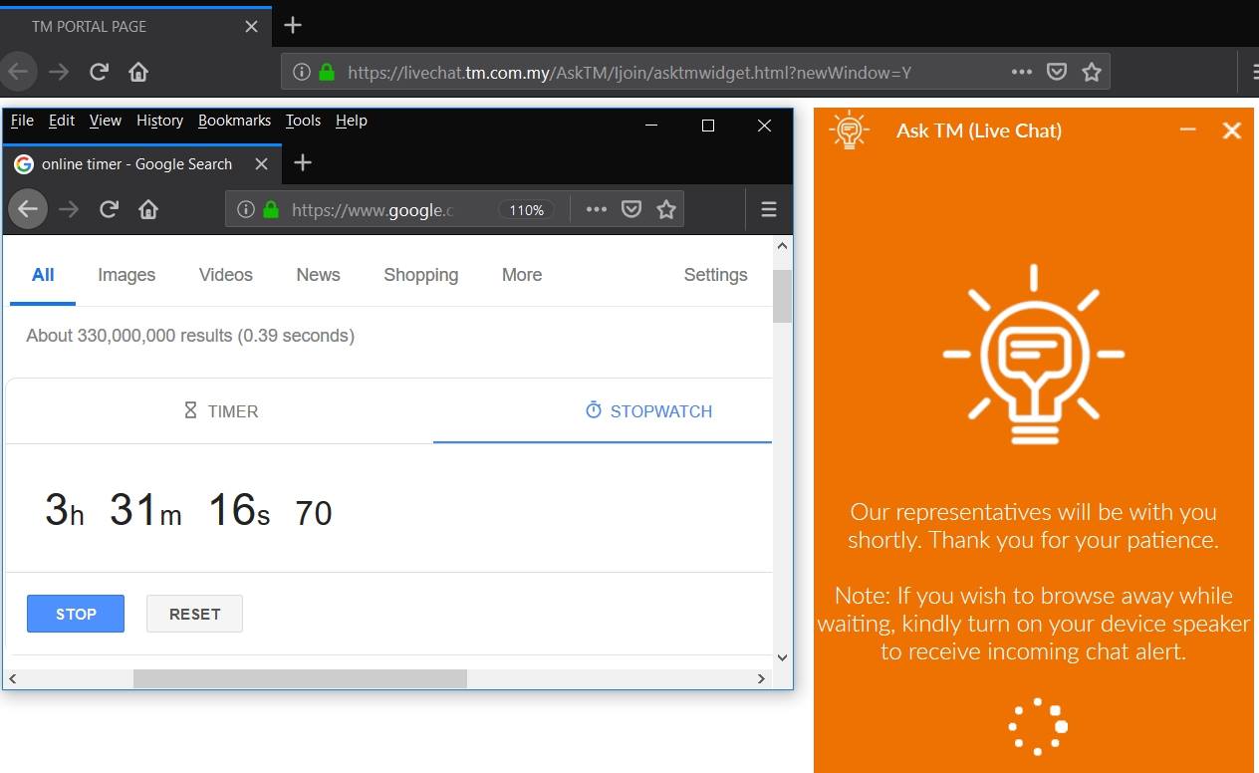The height and width of the screenshot is (773, 1259).
Task: Click the 3h 31m 16s stopwatch readout
Action: [188, 510]
